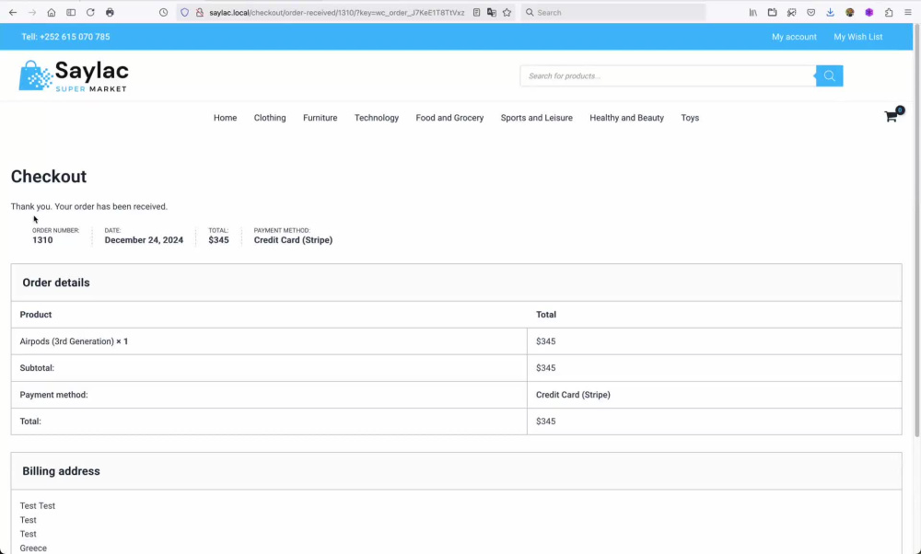Open the Furniture category
This screenshot has height=554, width=921.
pos(321,118)
